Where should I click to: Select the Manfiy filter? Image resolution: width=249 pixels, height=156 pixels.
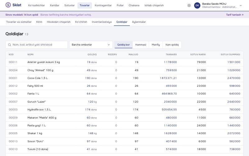click(156, 45)
